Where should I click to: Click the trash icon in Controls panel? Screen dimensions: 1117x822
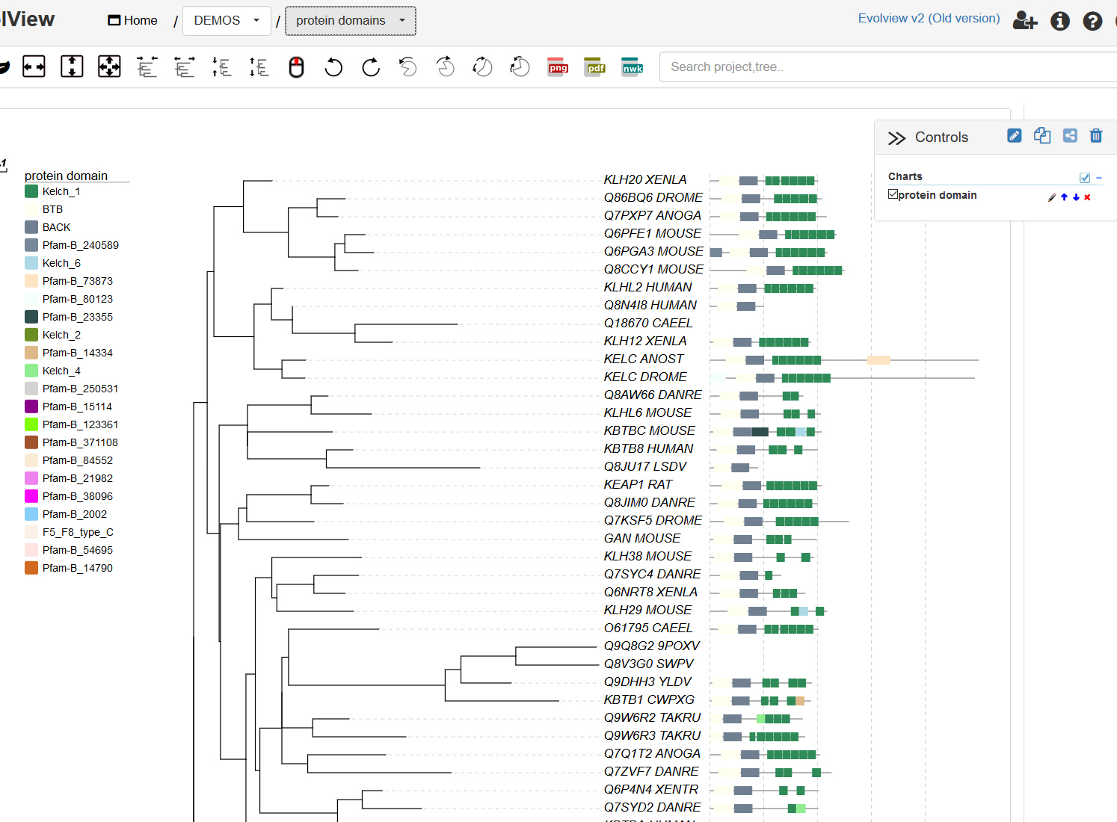tap(1096, 135)
